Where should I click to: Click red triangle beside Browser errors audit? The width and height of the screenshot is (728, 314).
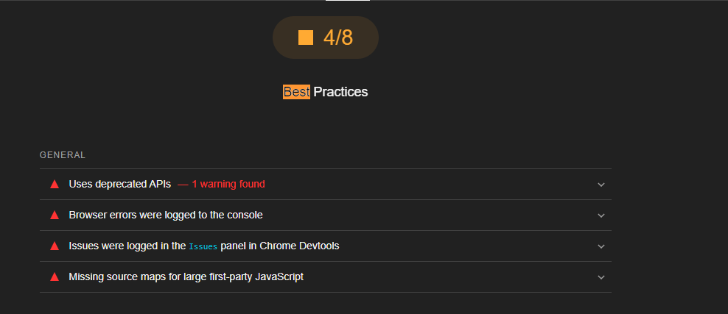coord(55,215)
